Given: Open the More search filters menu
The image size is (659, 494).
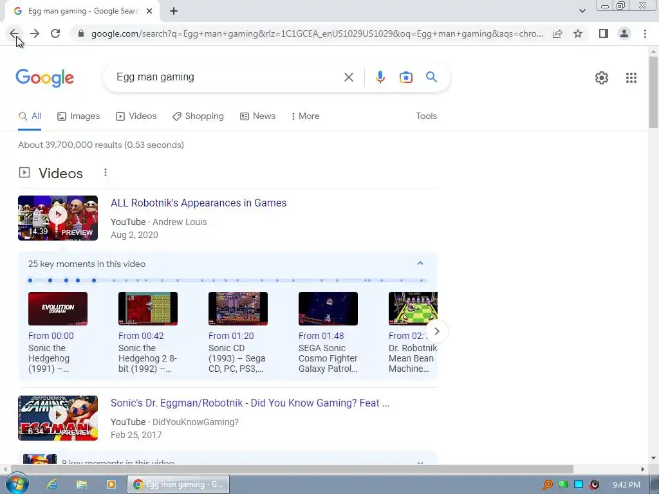Looking at the screenshot, I should (x=306, y=116).
